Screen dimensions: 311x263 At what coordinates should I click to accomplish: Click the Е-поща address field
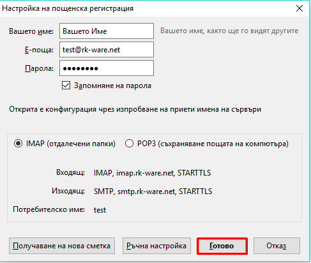(107, 50)
